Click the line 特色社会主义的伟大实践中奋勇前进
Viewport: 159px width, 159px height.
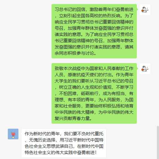pos(61,152)
